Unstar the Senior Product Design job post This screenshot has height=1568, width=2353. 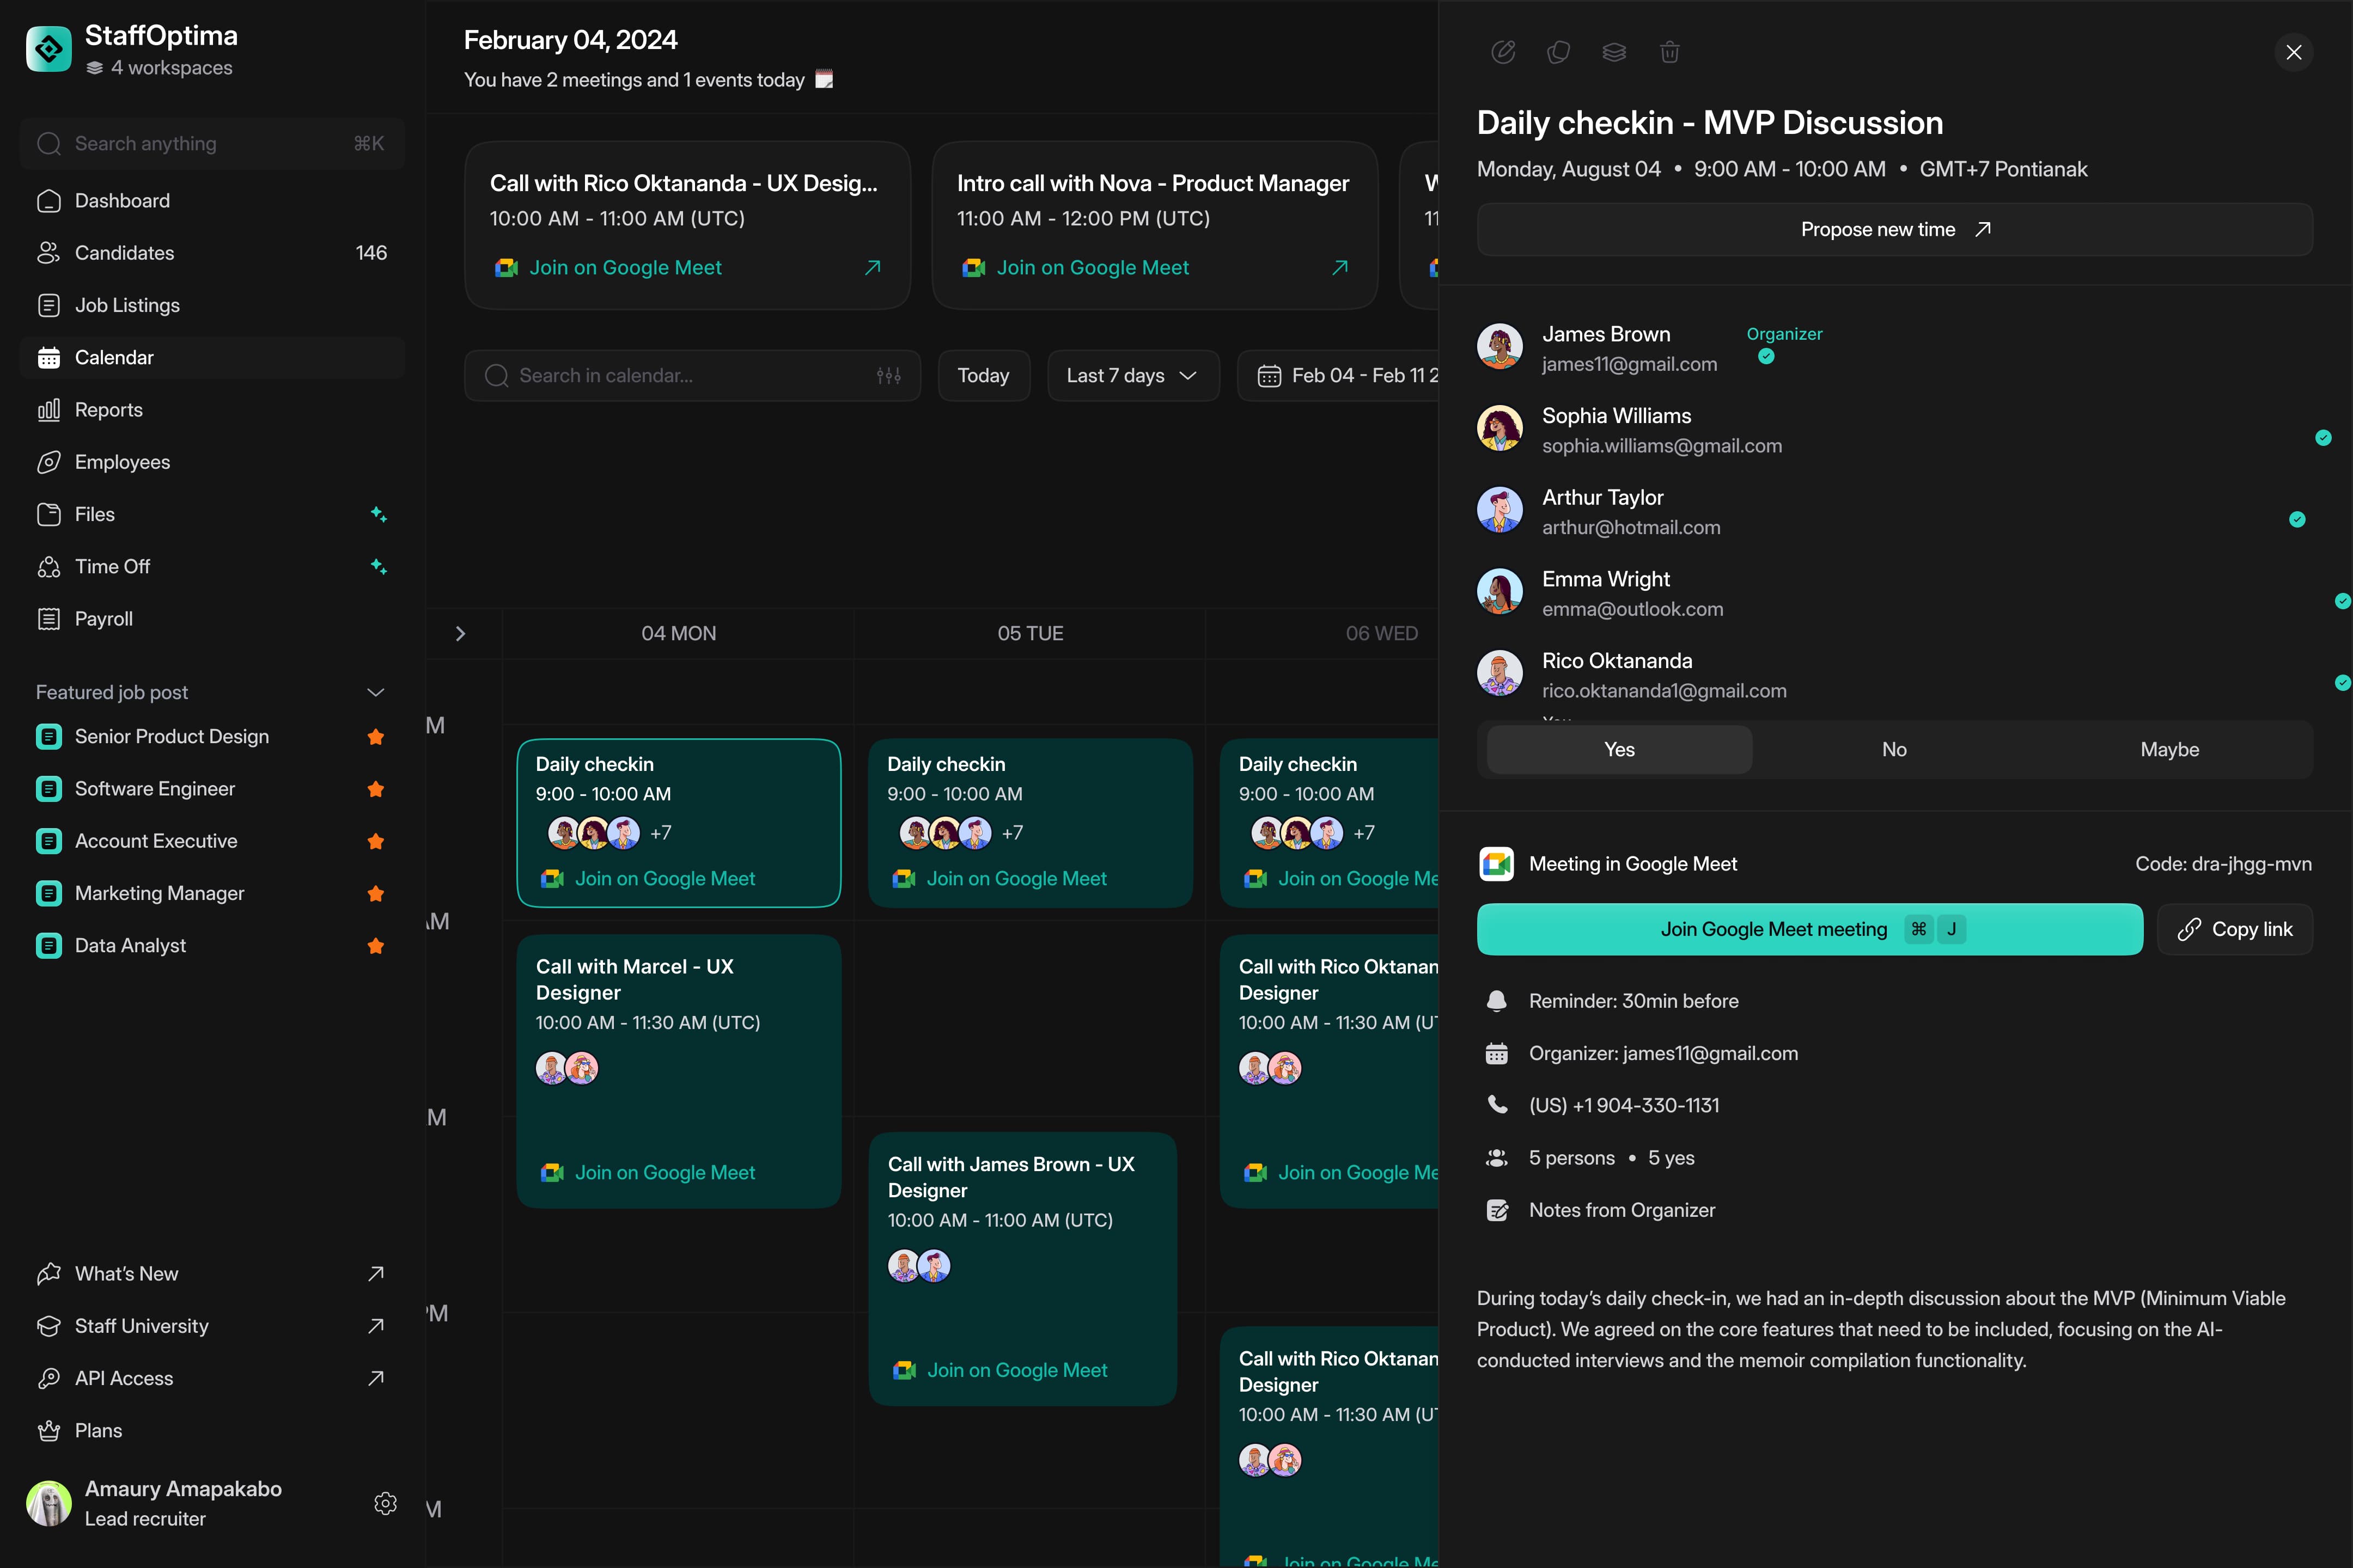(x=376, y=737)
